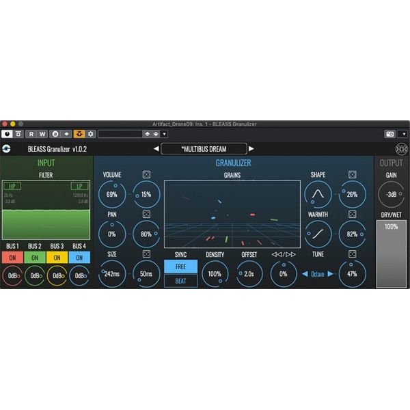Click the green filter response display

46,210
